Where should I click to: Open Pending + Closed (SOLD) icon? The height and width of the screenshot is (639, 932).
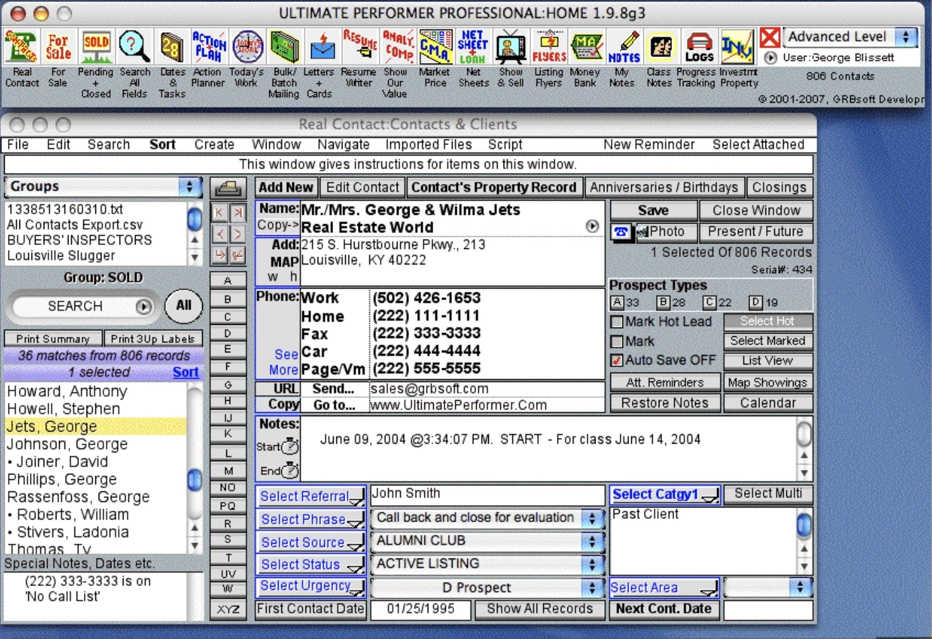(x=96, y=47)
